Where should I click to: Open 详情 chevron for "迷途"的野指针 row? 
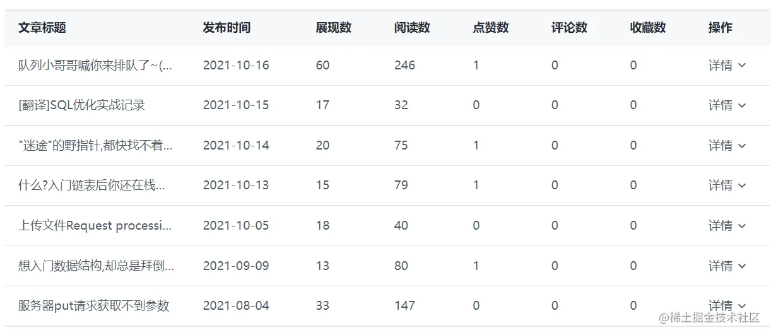742,146
